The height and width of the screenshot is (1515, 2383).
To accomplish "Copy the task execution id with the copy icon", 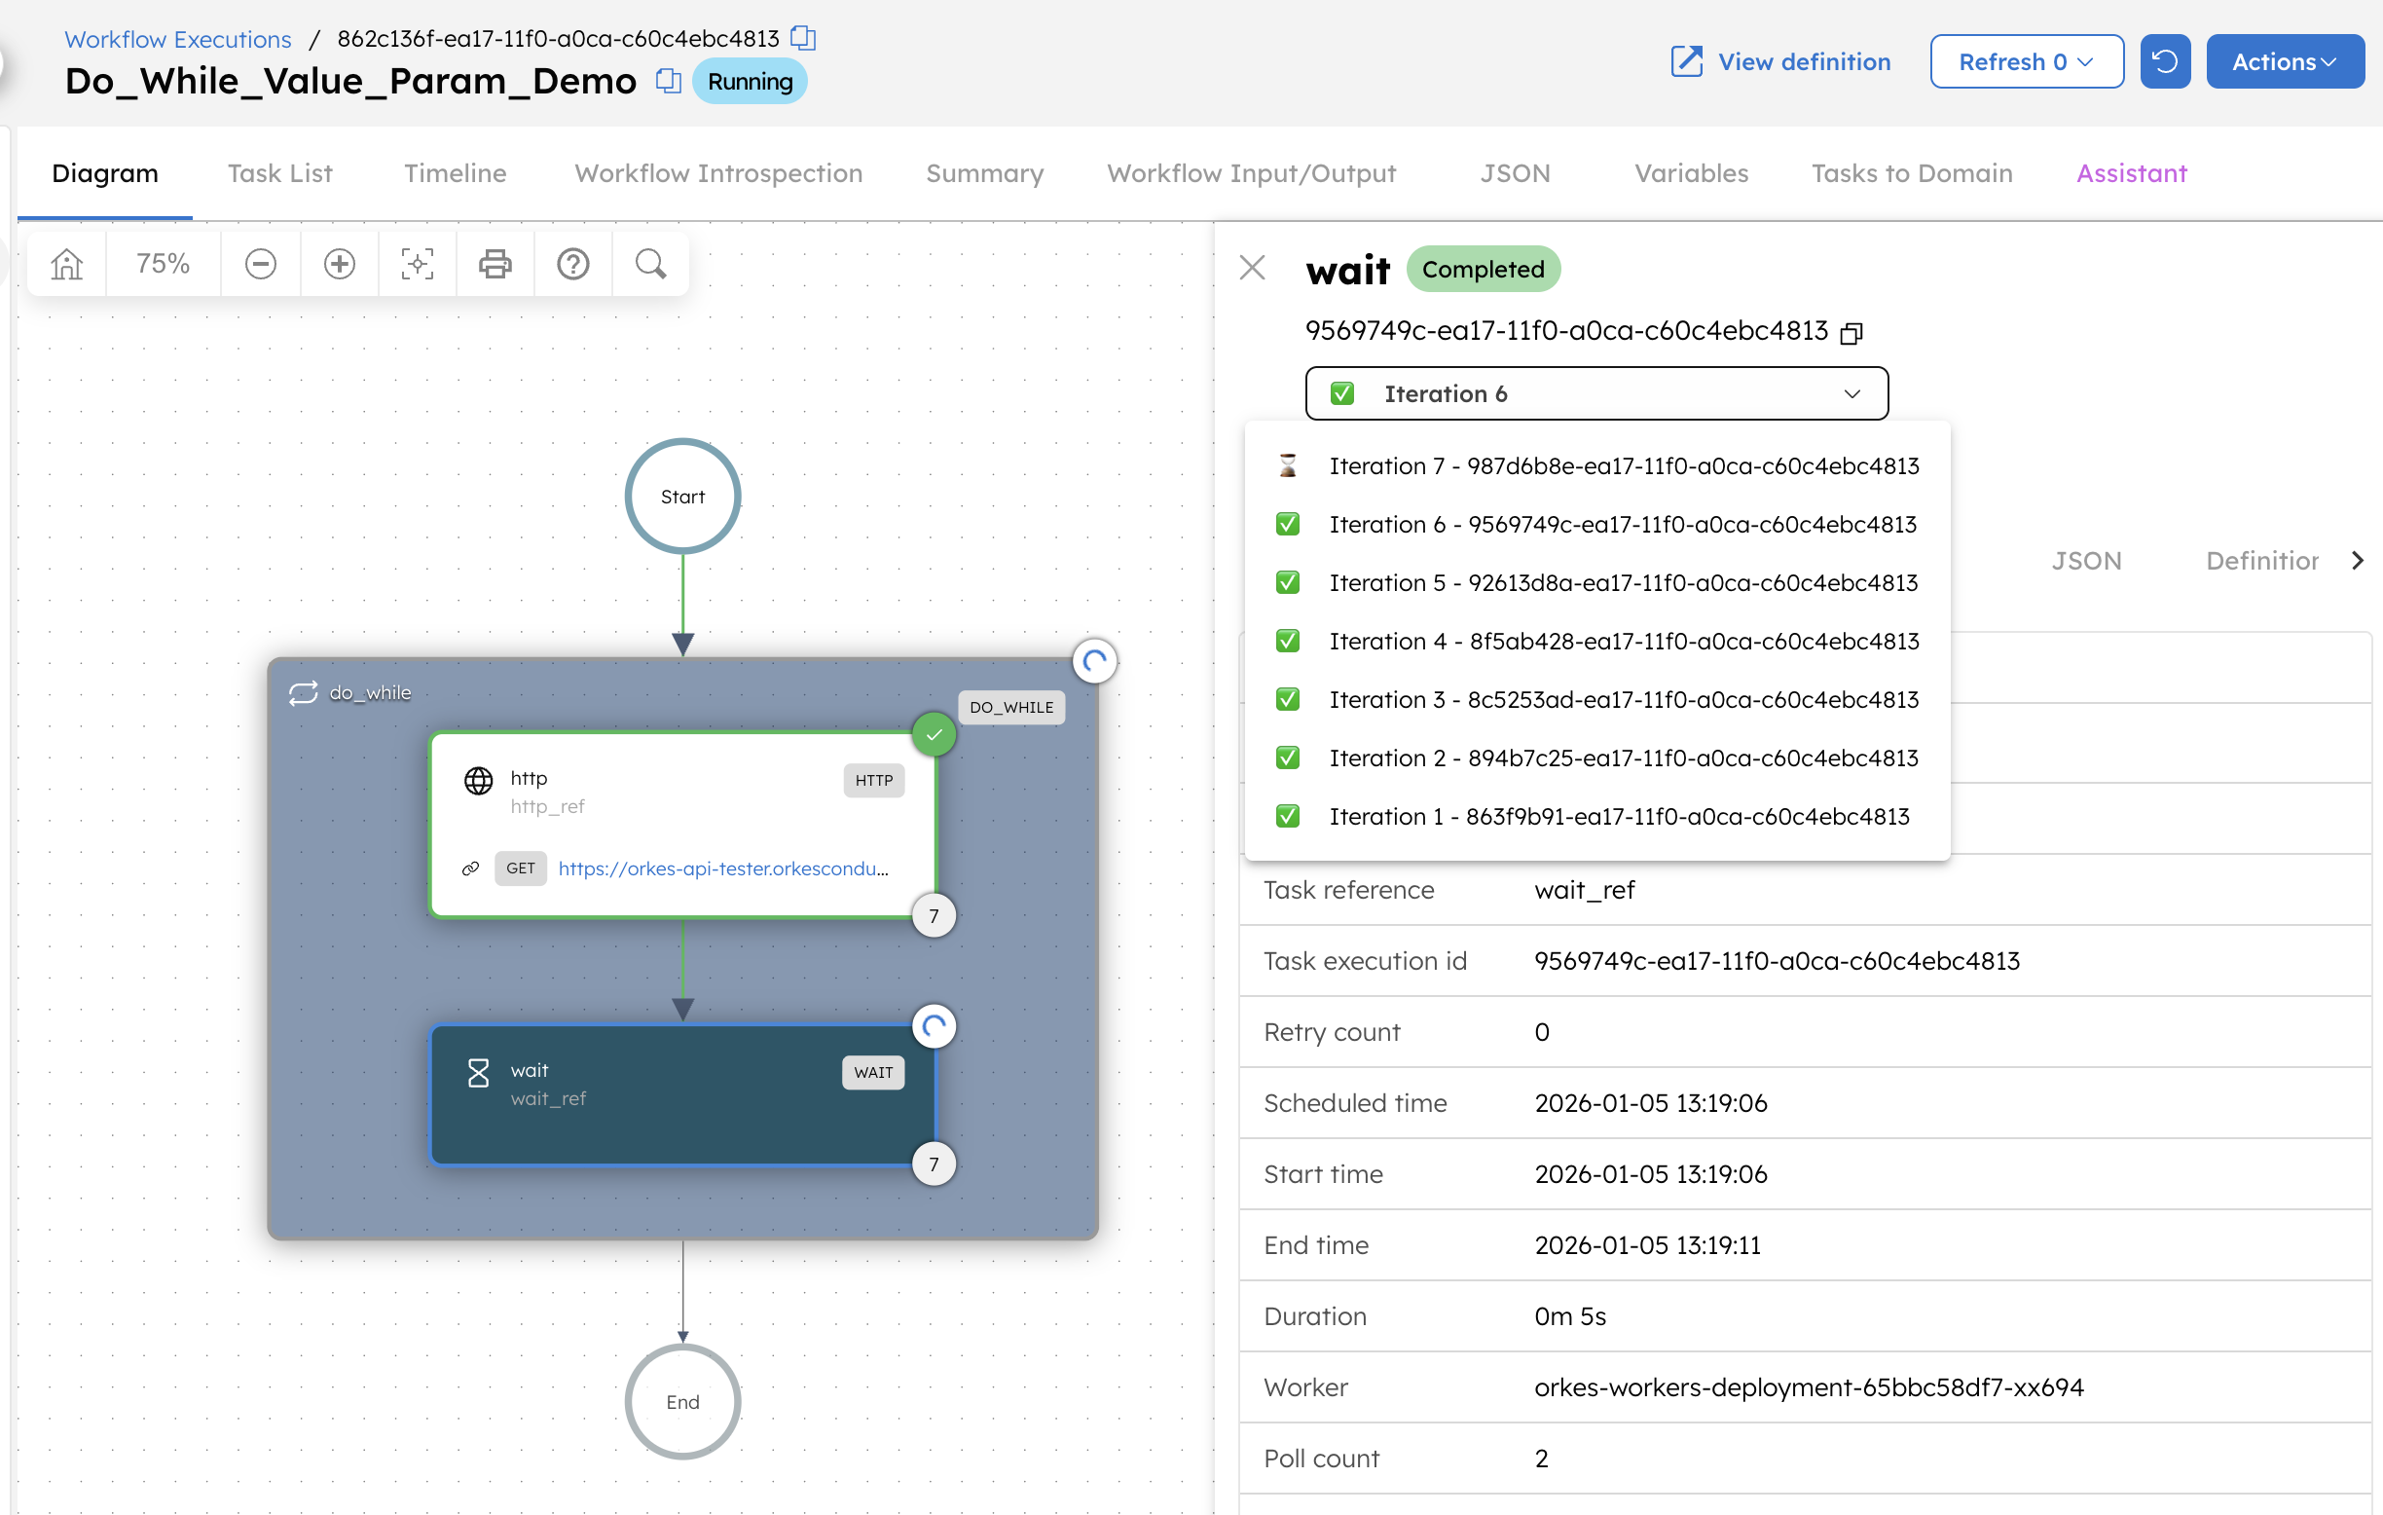I will (x=1851, y=331).
